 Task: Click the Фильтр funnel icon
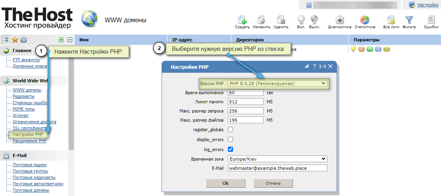(409, 20)
